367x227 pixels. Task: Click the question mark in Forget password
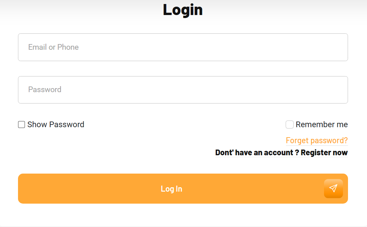point(345,141)
